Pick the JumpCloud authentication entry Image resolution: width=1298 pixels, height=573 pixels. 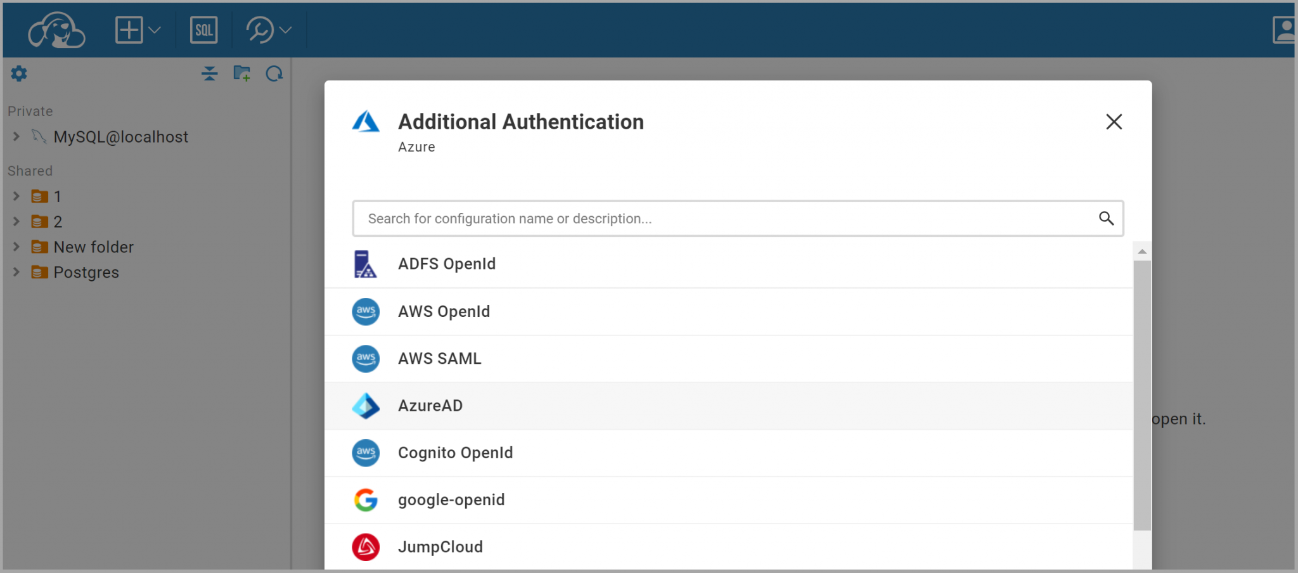[440, 546]
